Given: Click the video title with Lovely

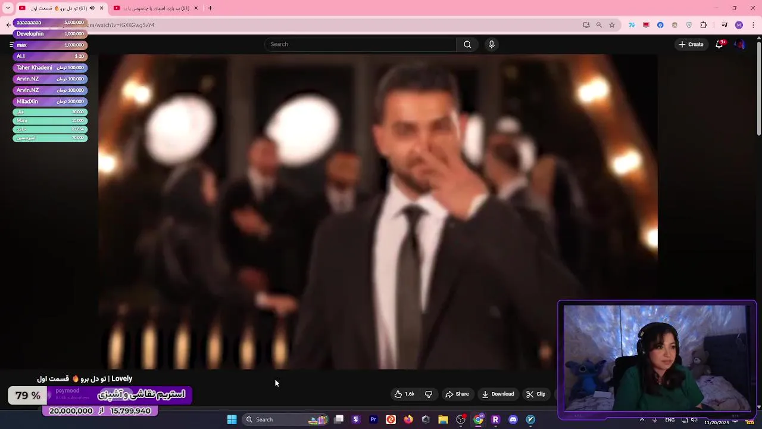Looking at the screenshot, I should 85,378.
